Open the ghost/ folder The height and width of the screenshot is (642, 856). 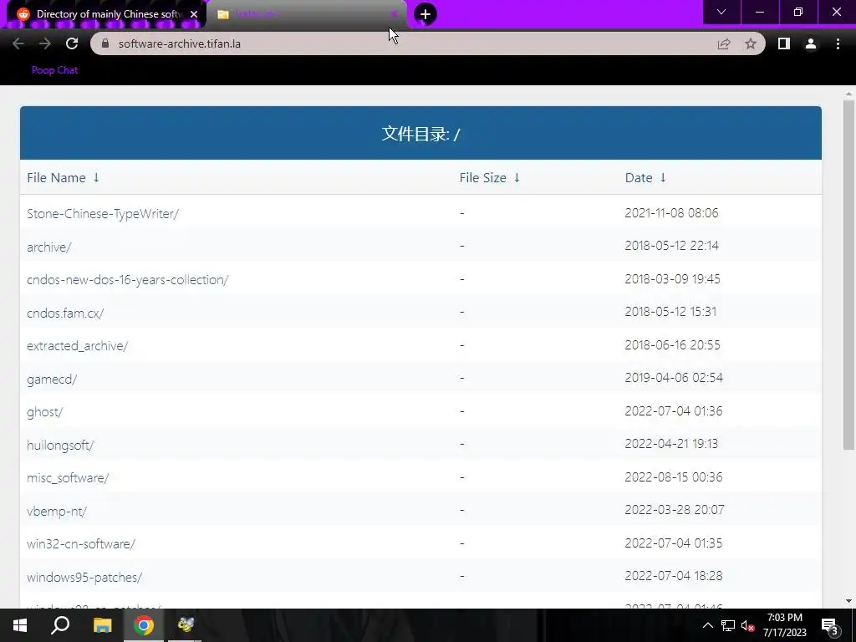click(x=45, y=411)
